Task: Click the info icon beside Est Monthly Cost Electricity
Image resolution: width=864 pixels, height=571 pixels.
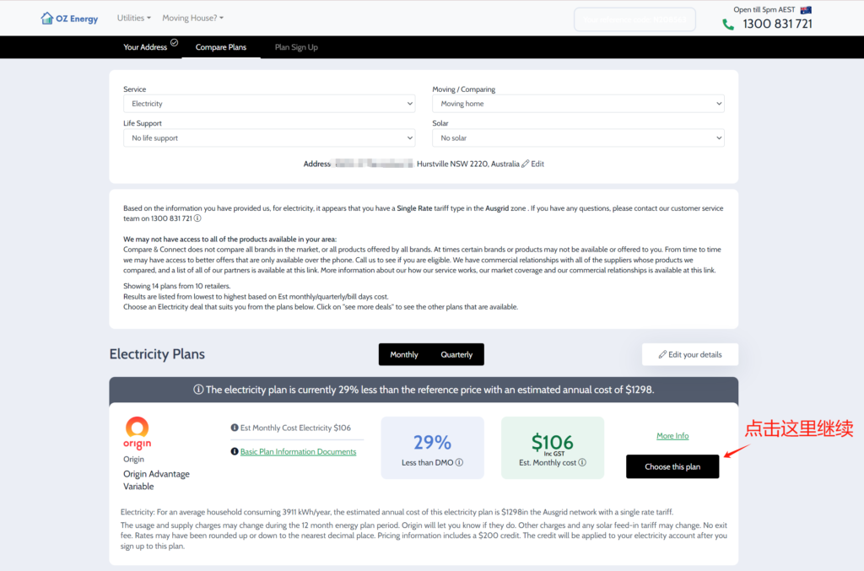Action: point(235,428)
